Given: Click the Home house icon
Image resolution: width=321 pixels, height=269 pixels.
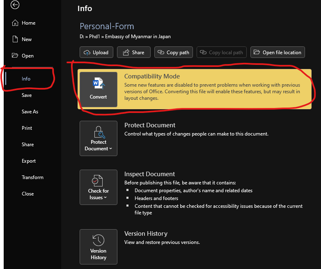Looking at the screenshot, I should (x=15, y=23).
